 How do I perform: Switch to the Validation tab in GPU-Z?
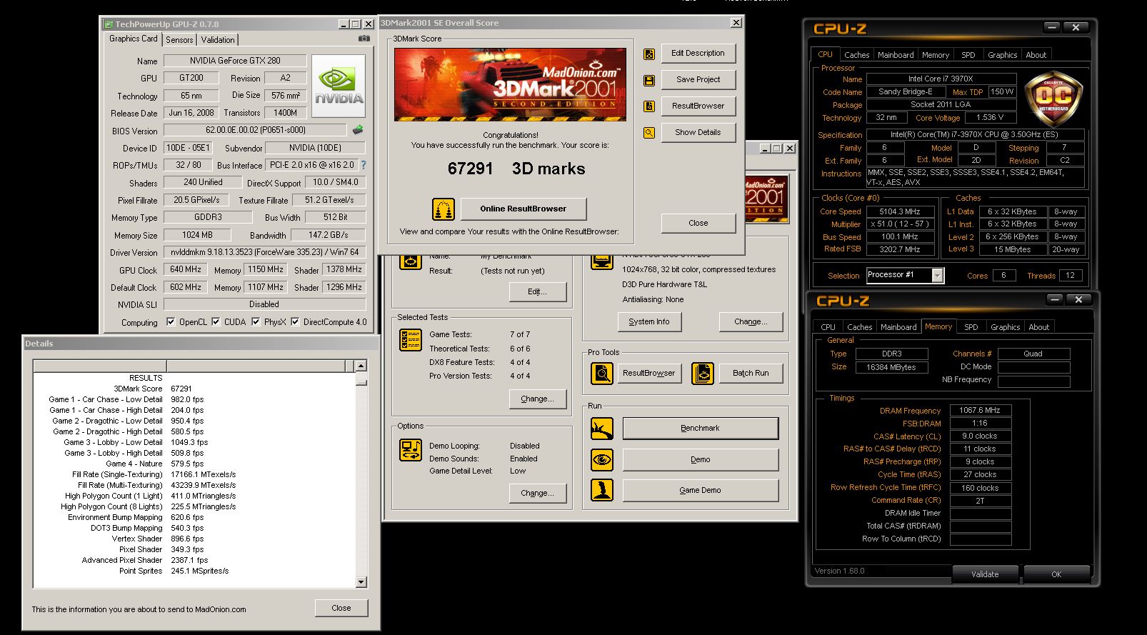(x=217, y=40)
